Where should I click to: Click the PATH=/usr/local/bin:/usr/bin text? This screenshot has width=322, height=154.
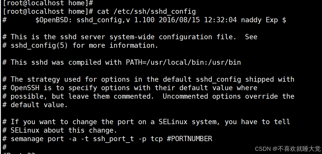(x=183, y=62)
